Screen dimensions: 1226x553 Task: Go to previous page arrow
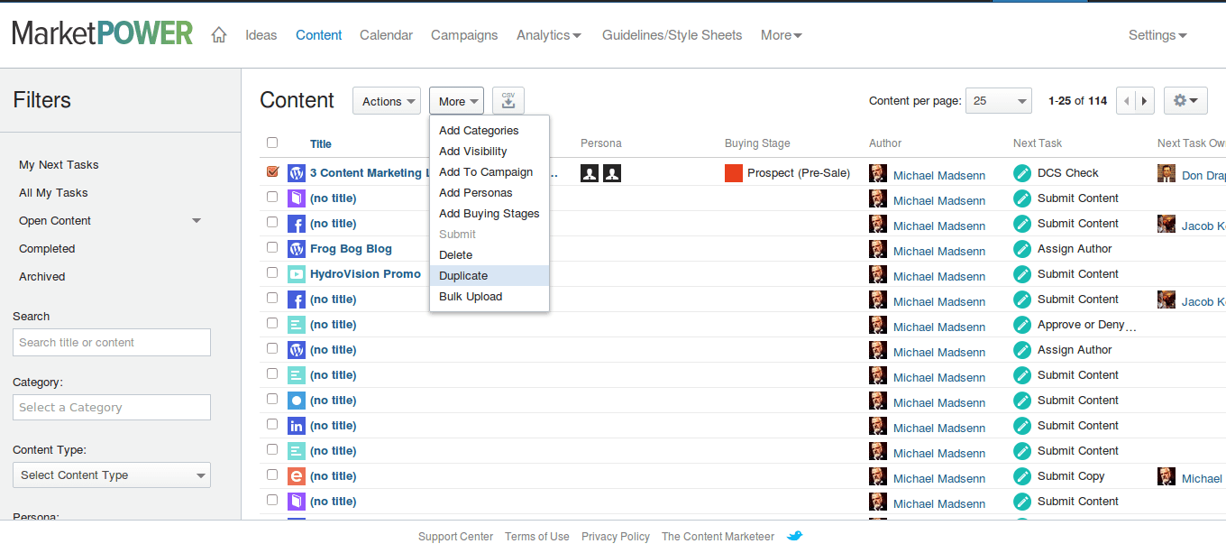(1126, 101)
